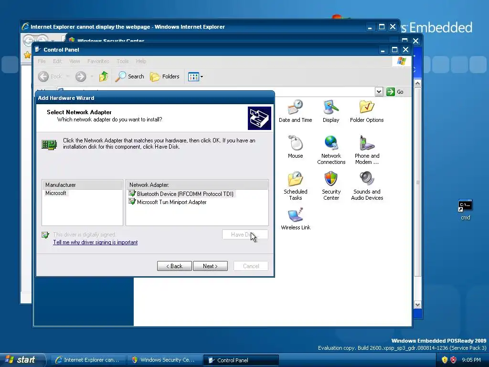
Task: Click the taskbar clock showing 9:05 PM
Action: [x=471, y=360]
